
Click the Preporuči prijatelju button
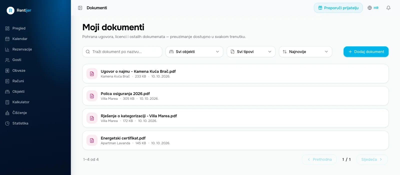pos(338,8)
